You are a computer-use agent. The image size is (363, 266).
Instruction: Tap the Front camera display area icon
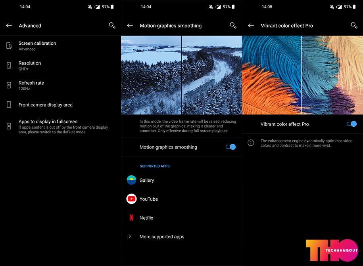(x=9, y=104)
